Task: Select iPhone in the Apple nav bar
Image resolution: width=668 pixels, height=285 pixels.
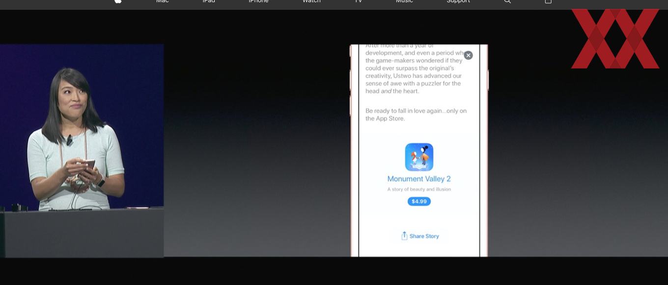Action: point(258,1)
